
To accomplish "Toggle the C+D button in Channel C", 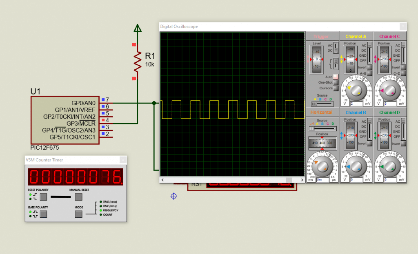I will [403, 73].
